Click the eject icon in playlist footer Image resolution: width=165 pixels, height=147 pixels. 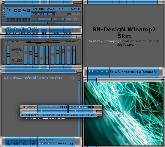pos(54,143)
